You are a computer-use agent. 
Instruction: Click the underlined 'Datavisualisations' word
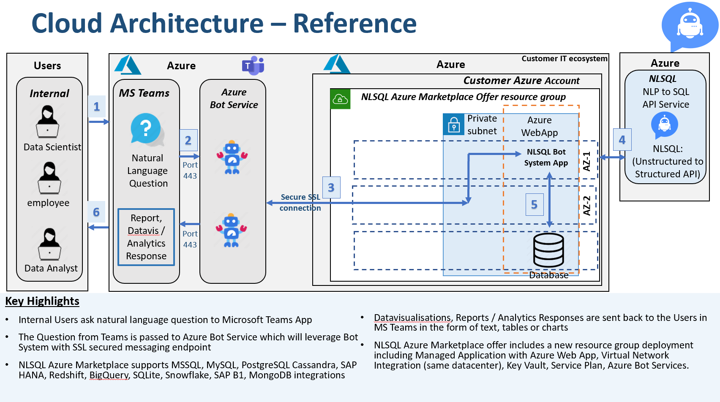coord(412,318)
